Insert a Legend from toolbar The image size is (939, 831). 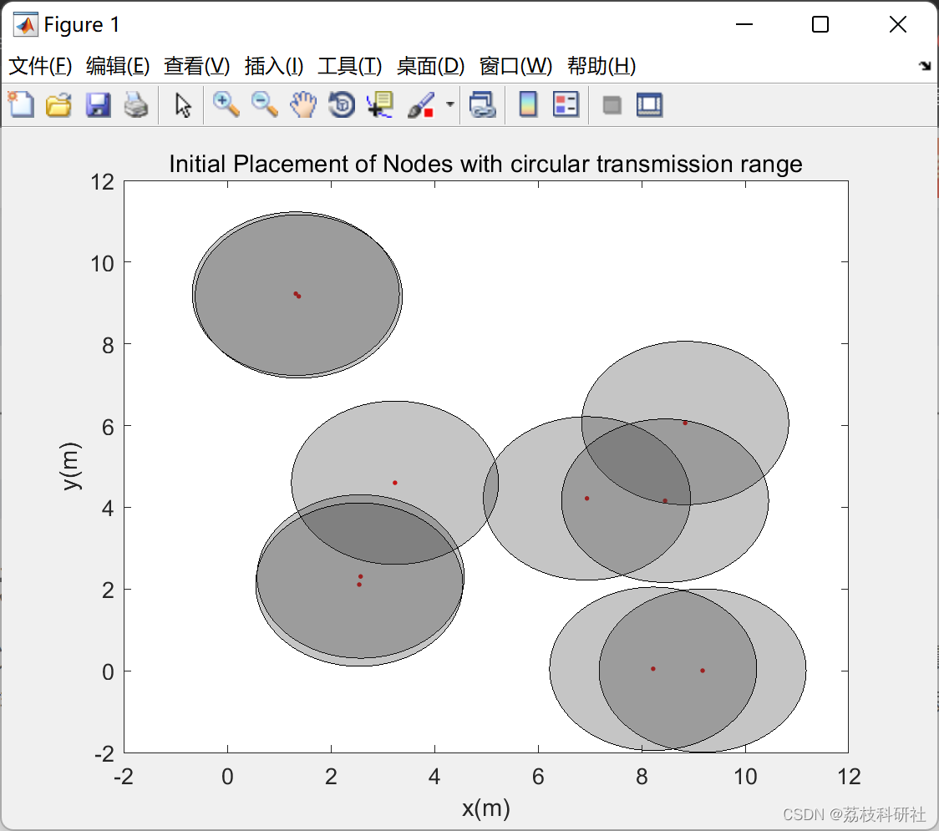tap(566, 104)
